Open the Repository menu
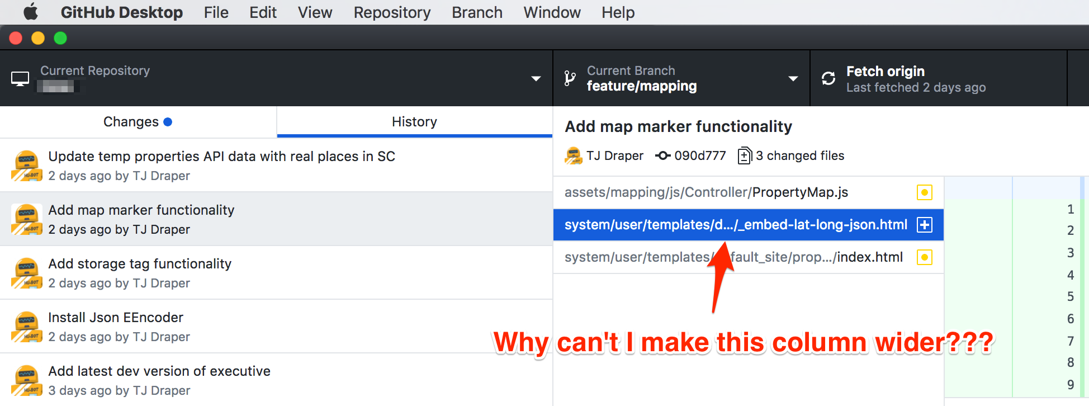The width and height of the screenshot is (1089, 406). tap(392, 12)
